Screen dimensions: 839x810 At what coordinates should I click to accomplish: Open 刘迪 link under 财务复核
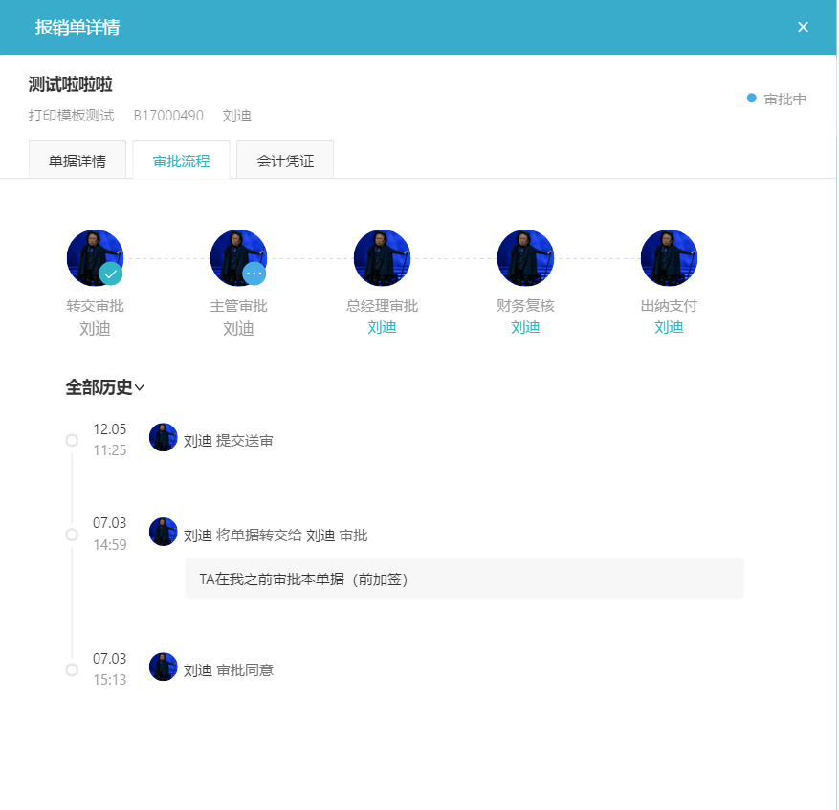tap(525, 327)
